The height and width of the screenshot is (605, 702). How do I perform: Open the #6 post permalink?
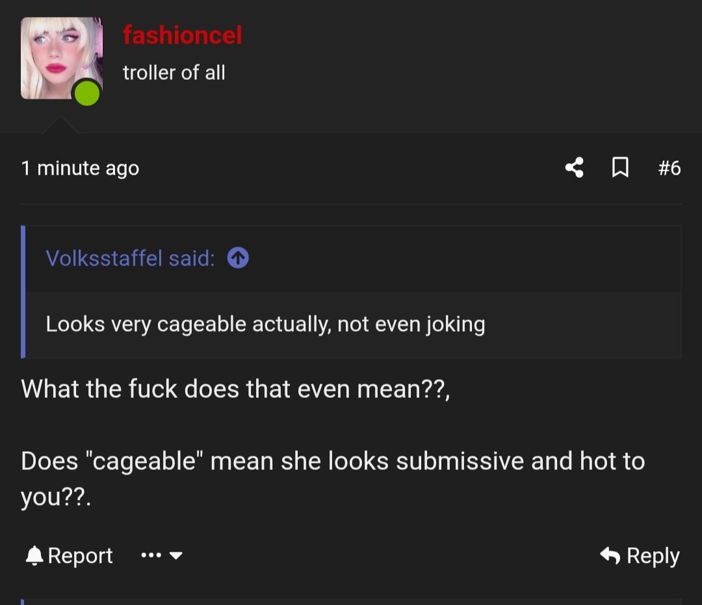click(x=669, y=169)
